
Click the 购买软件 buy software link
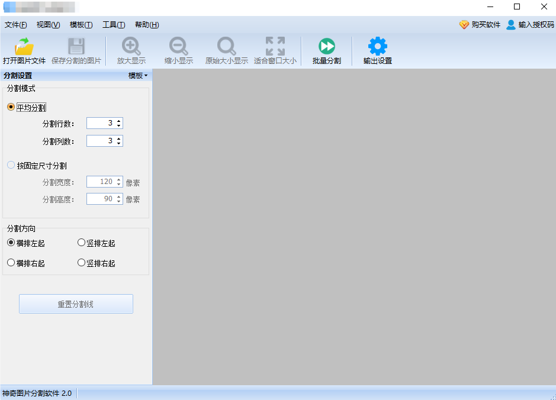pos(480,25)
